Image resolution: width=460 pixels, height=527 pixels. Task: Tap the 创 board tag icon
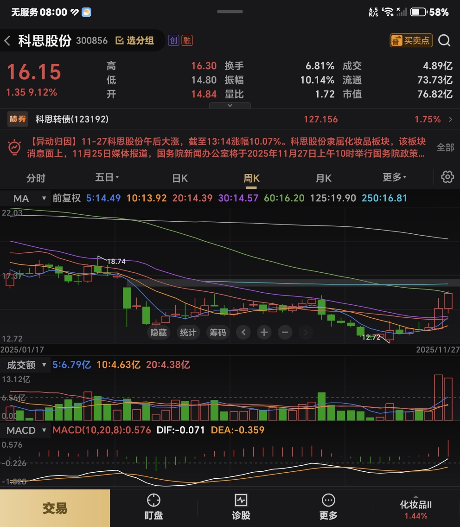[173, 40]
